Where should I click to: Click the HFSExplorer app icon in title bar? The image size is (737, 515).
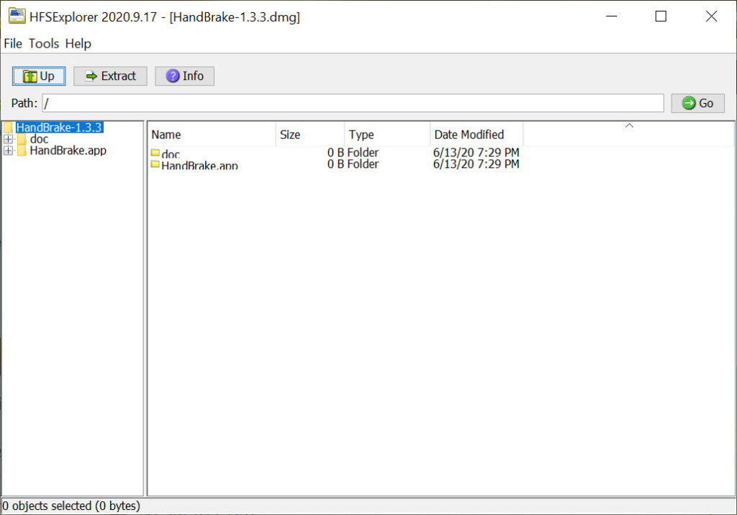tap(17, 16)
